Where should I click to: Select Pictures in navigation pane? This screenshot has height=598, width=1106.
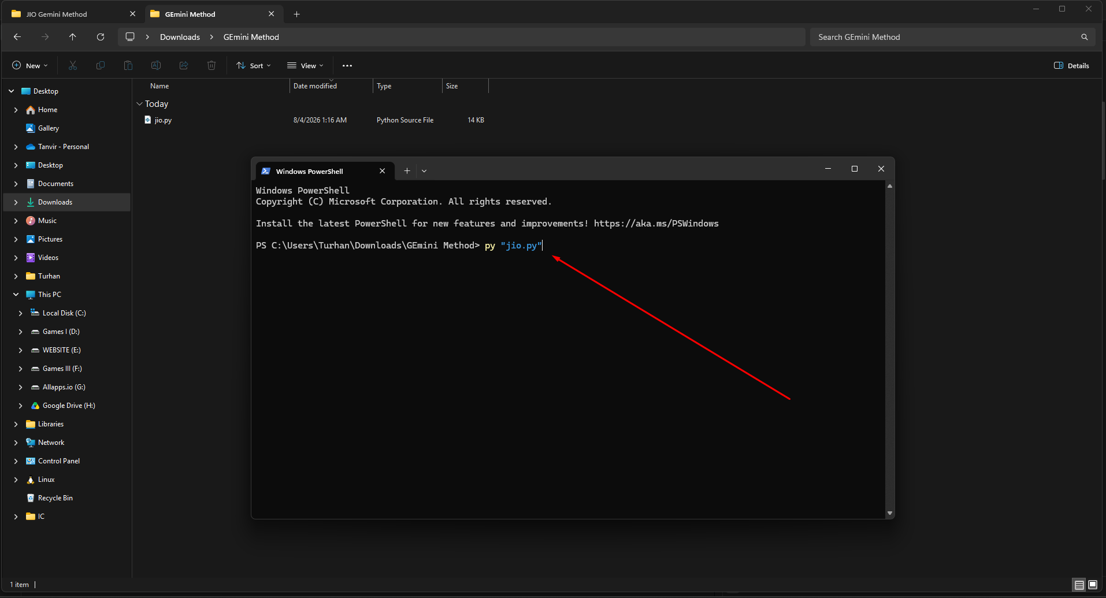pos(50,239)
